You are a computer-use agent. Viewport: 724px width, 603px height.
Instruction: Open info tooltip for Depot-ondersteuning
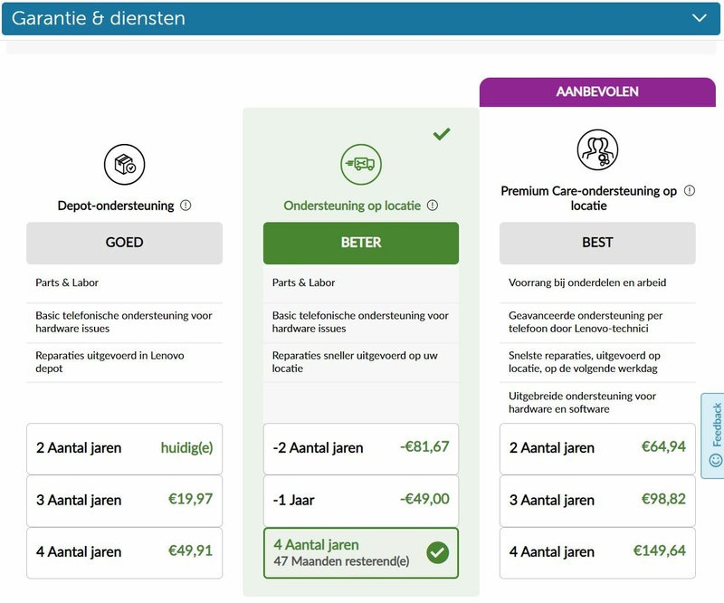click(x=186, y=206)
